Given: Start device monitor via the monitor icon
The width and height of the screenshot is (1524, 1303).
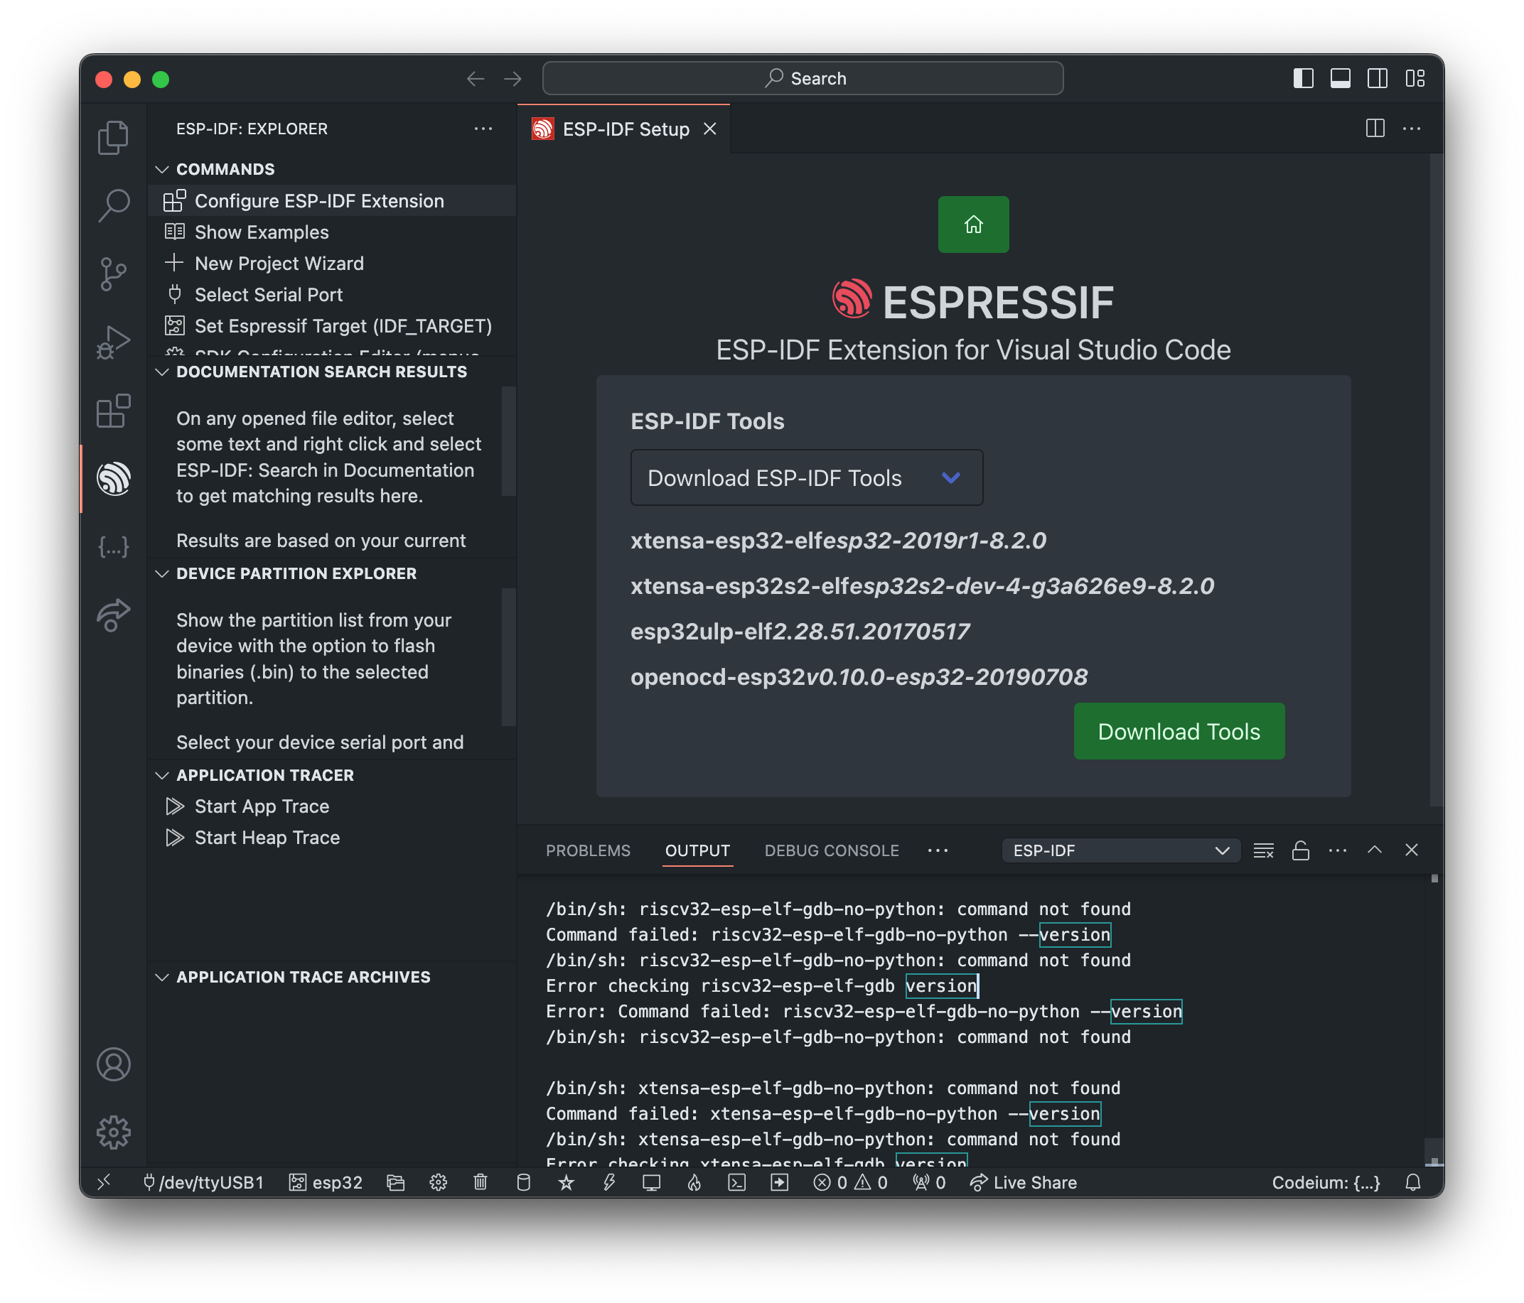Looking at the screenshot, I should pos(651,1182).
